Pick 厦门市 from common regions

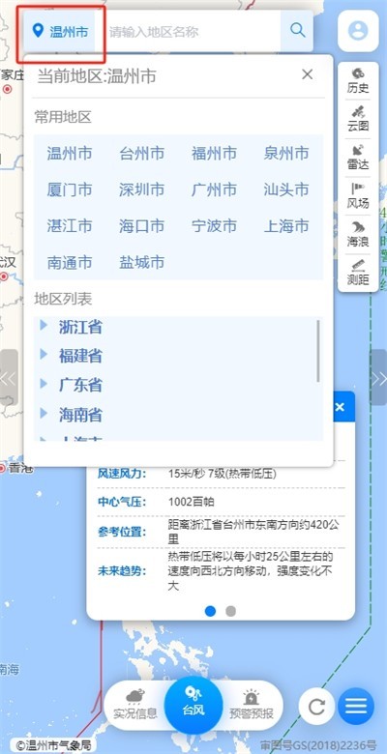tap(70, 189)
